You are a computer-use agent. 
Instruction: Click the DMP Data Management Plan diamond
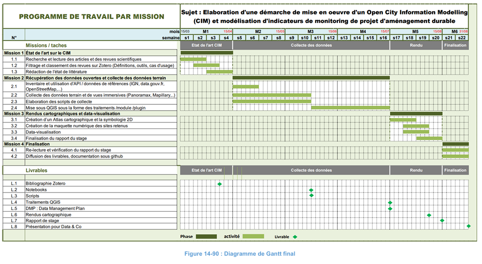(390, 209)
